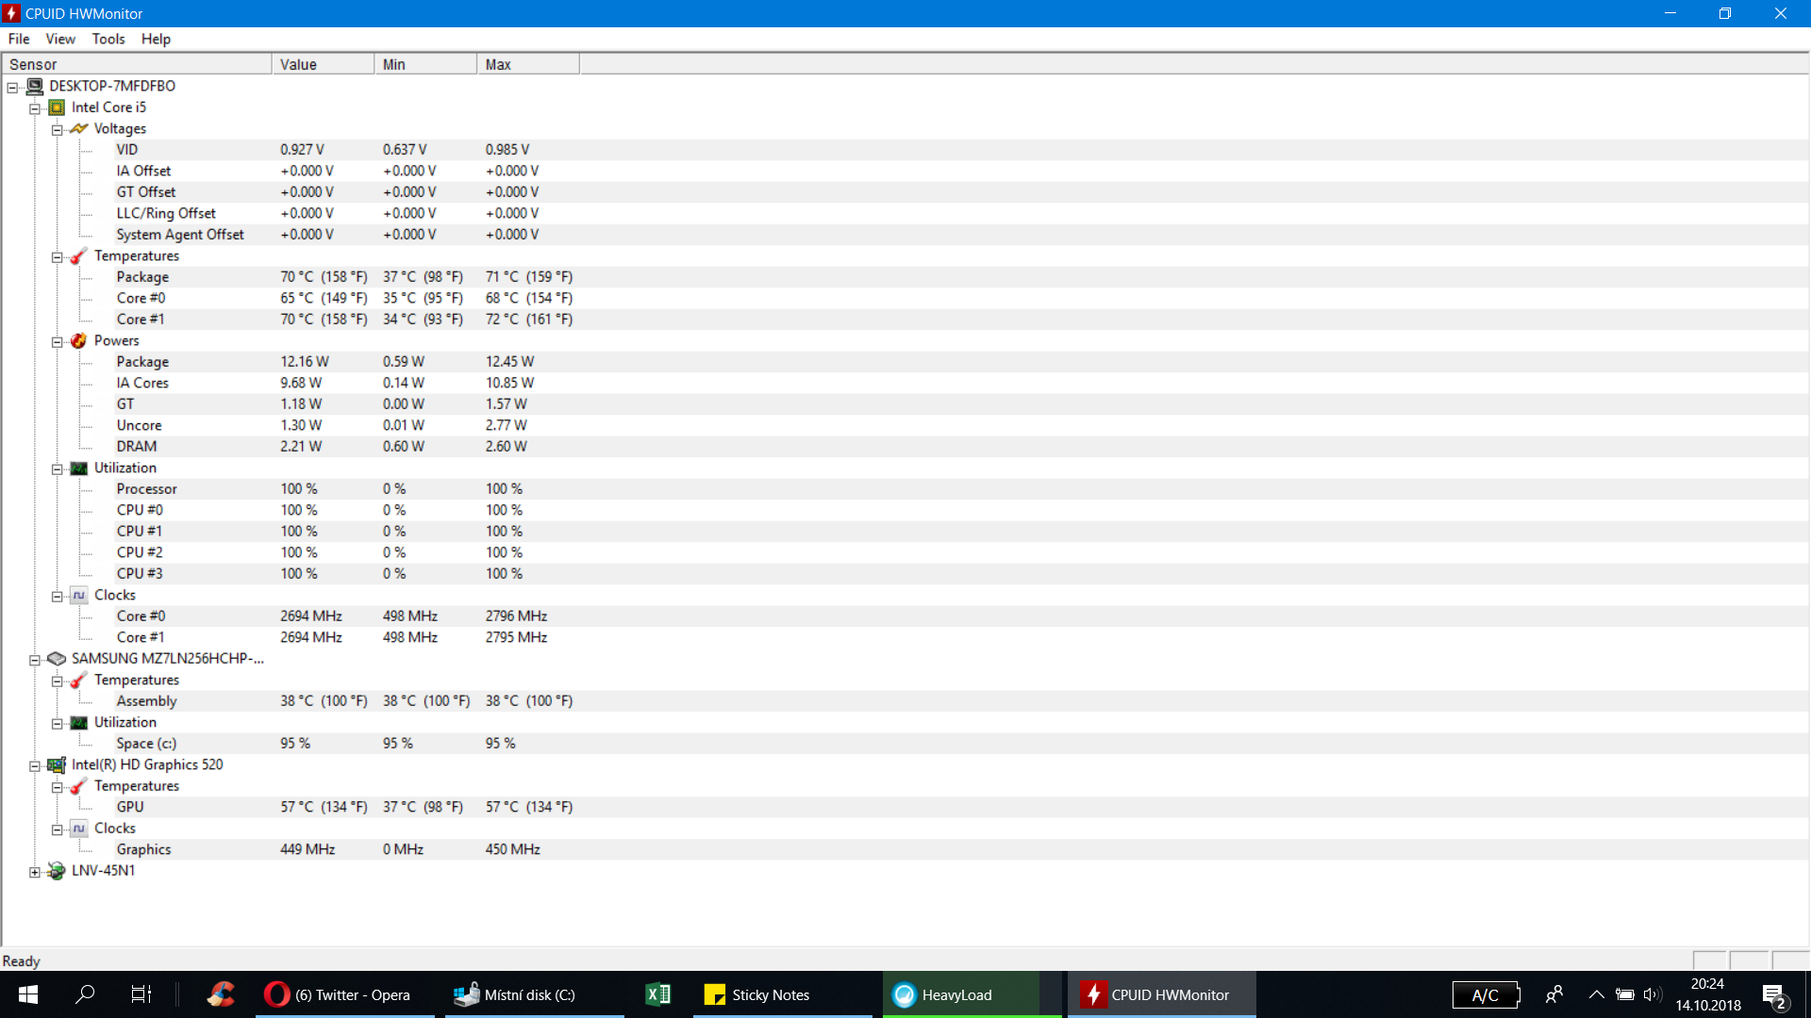Select the CPU Package temperature row
Image resolution: width=1811 pixels, height=1018 pixels.
coord(142,277)
